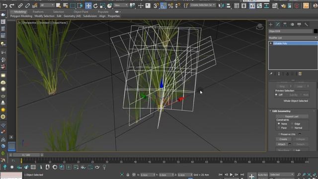Click the ViewCube in viewport corner
The image size is (318, 179).
(x=259, y=27)
